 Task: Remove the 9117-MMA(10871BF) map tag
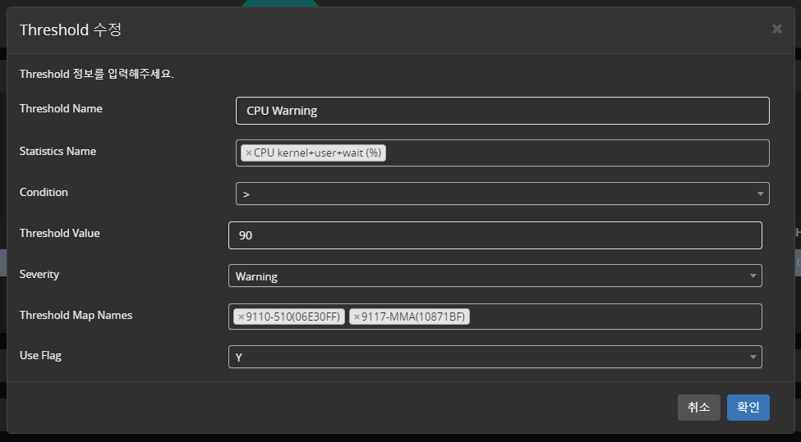[x=357, y=317]
